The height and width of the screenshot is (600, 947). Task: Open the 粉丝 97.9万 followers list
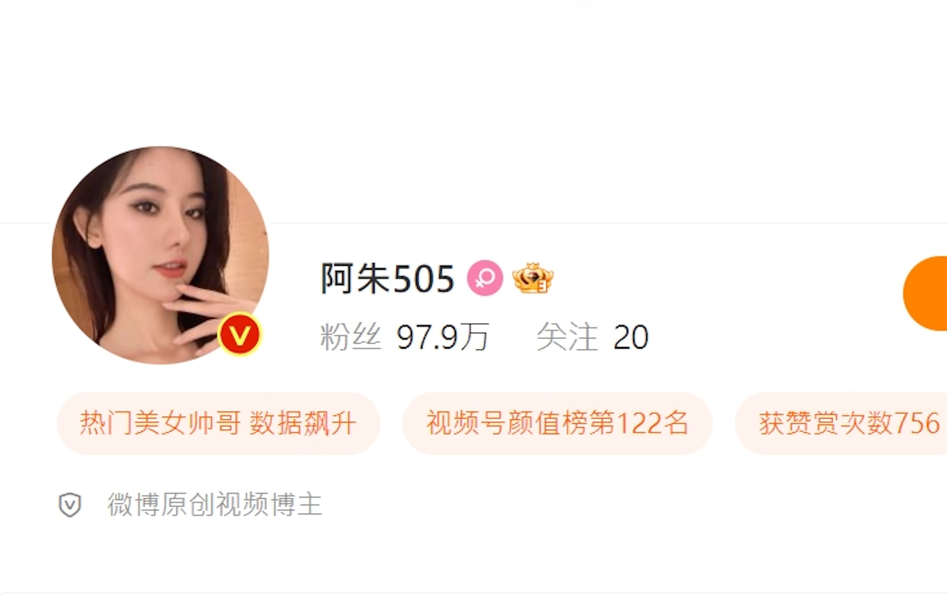tap(404, 337)
